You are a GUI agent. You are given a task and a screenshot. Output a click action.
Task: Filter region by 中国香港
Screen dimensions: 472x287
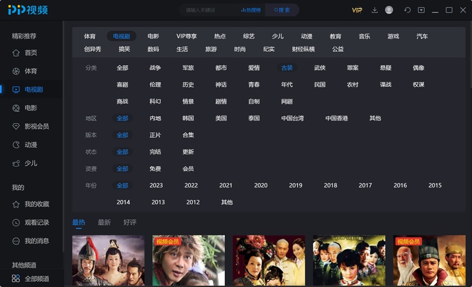tap(336, 118)
